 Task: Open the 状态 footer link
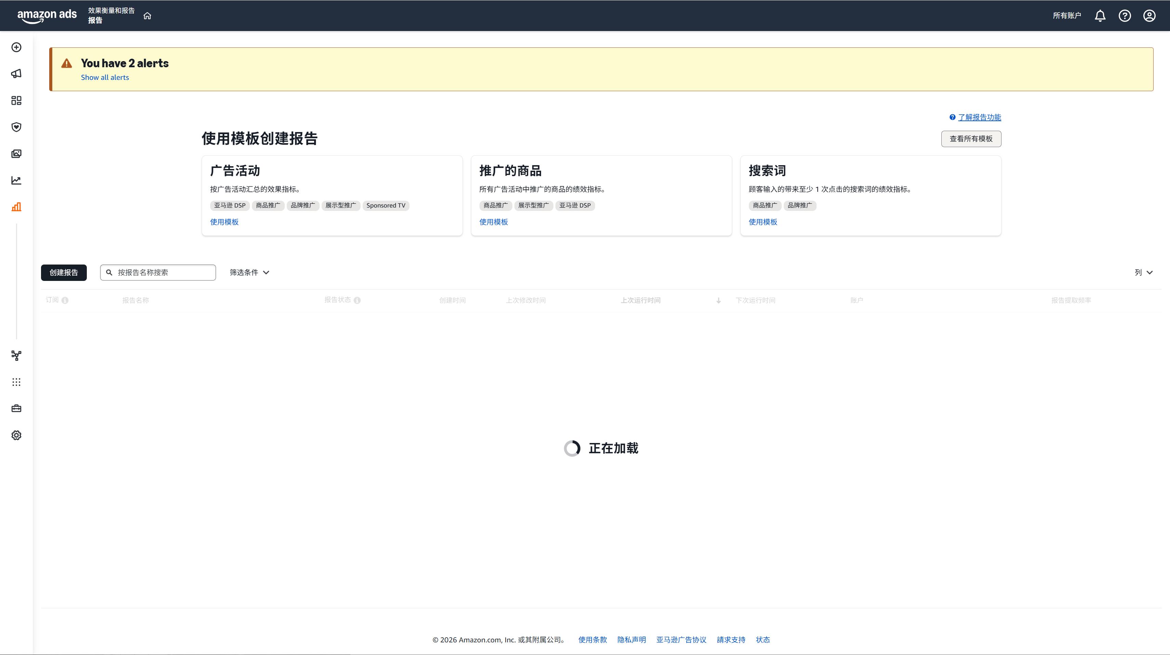(x=763, y=640)
